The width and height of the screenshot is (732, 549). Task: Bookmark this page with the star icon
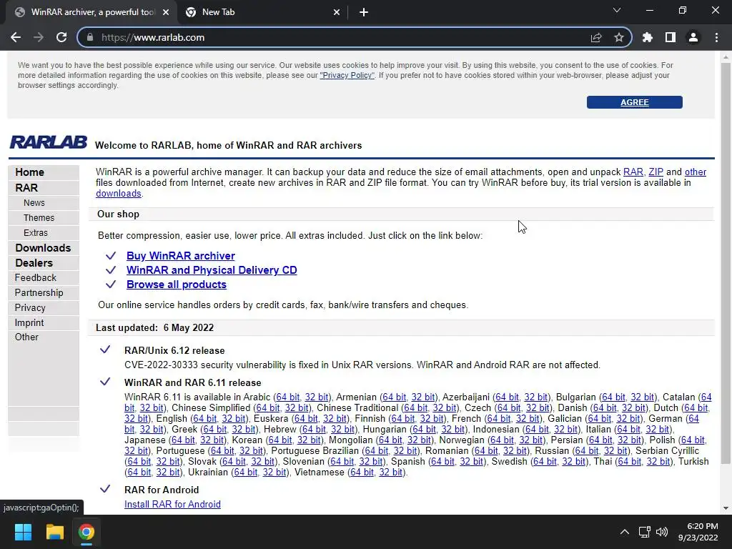pyautogui.click(x=619, y=37)
